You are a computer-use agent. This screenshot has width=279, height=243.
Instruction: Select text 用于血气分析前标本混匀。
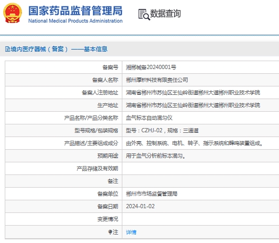[156, 155]
